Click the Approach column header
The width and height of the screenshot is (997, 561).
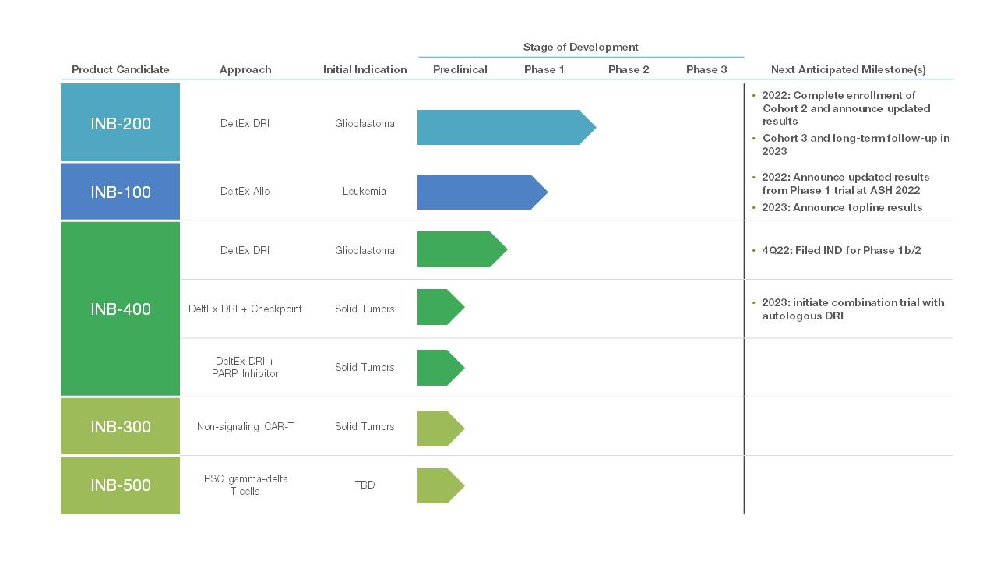pyautogui.click(x=245, y=69)
